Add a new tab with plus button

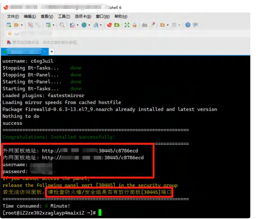pyautogui.click(x=52, y=51)
